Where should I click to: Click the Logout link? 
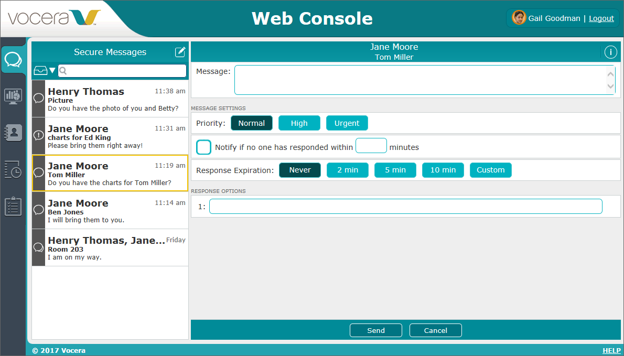[x=601, y=18]
